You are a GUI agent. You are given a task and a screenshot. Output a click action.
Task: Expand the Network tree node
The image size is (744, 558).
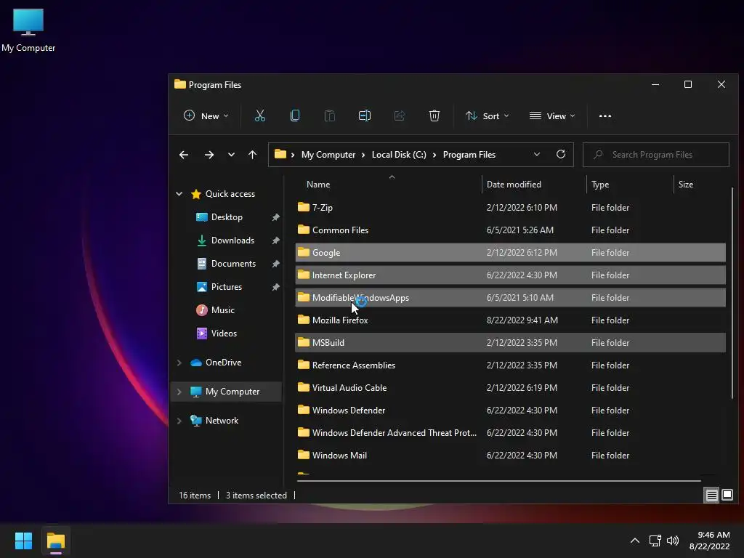[x=179, y=421]
